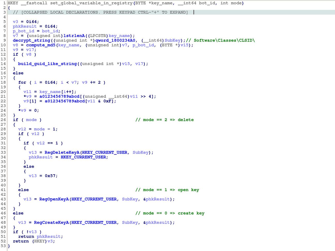Select the lstrlenA API call

click(74, 36)
